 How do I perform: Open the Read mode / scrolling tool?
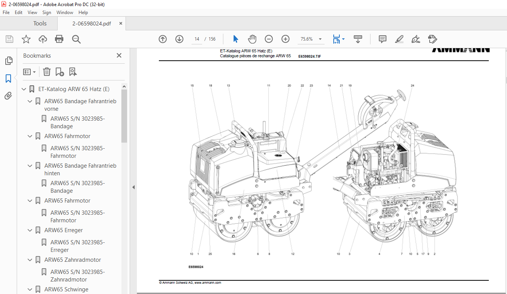[358, 39]
